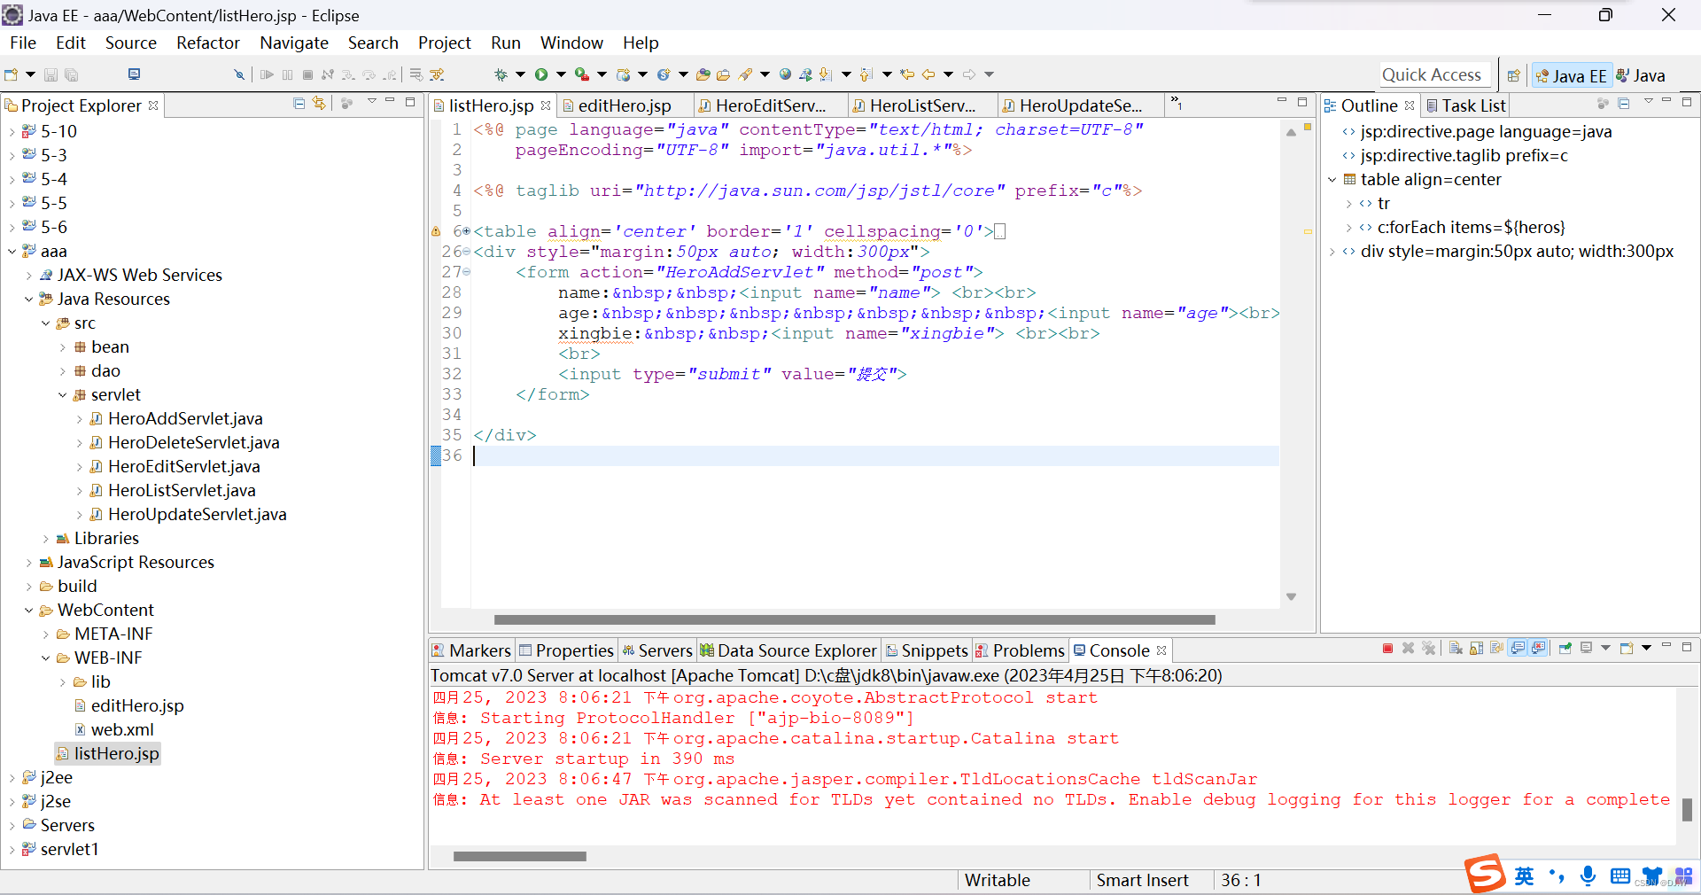
Task: Collapse All in Project Explorer
Action: click(299, 104)
